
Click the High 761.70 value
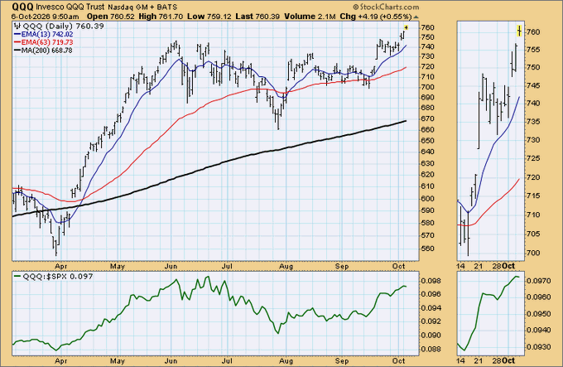tap(161, 17)
